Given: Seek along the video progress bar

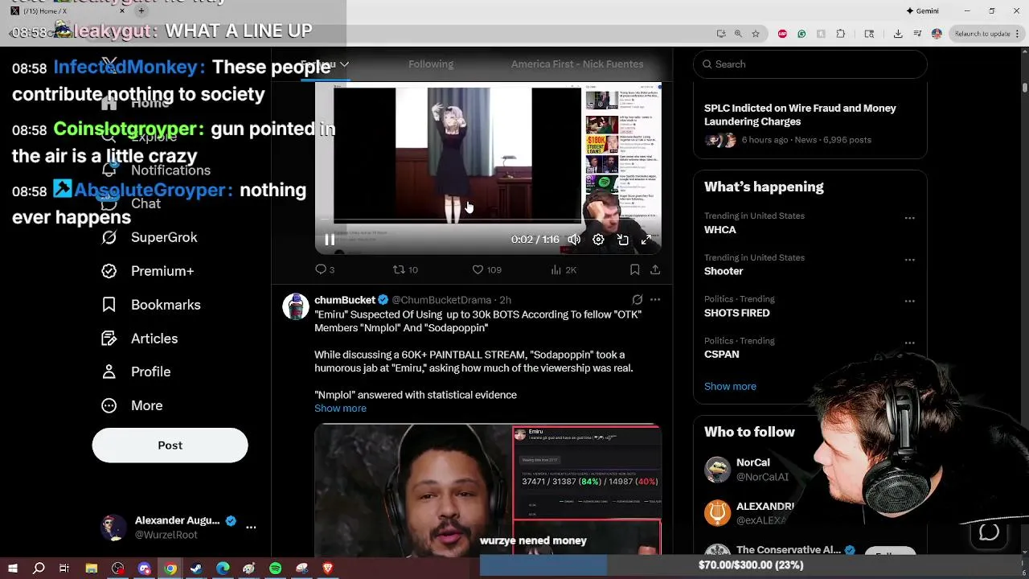Looking at the screenshot, I should point(488,220).
